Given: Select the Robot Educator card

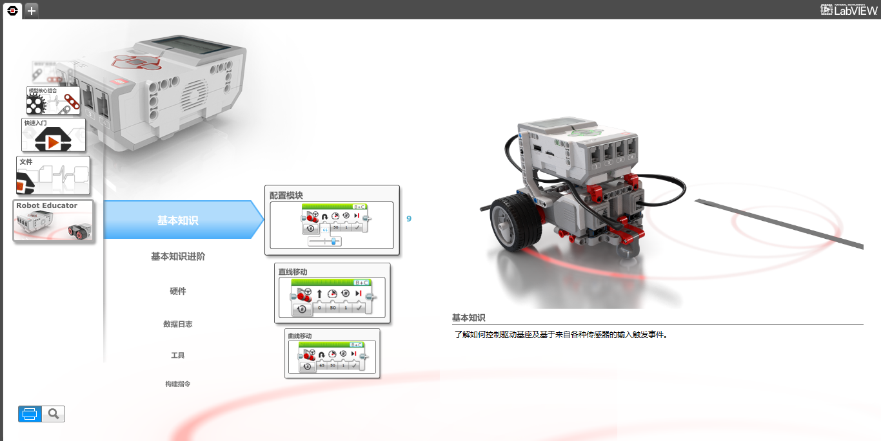Looking at the screenshot, I should click(53, 221).
